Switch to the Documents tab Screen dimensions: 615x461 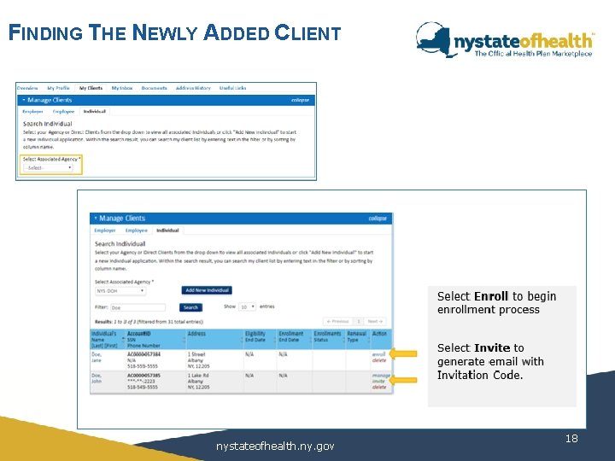[x=154, y=88]
